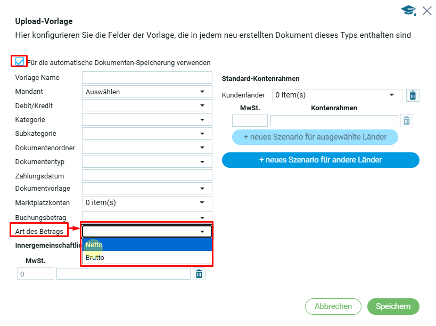
Task: Toggle automatic Dokumenten-Speicherung checkbox
Action: (x=20, y=62)
